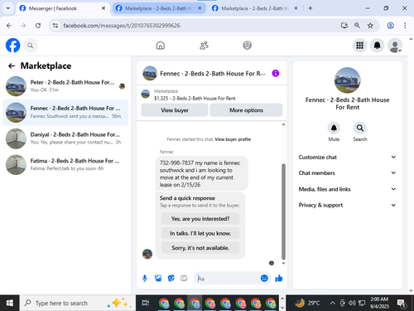Show hidden system tray icons chevron
This screenshot has width=414, height=311.
[x=333, y=304]
